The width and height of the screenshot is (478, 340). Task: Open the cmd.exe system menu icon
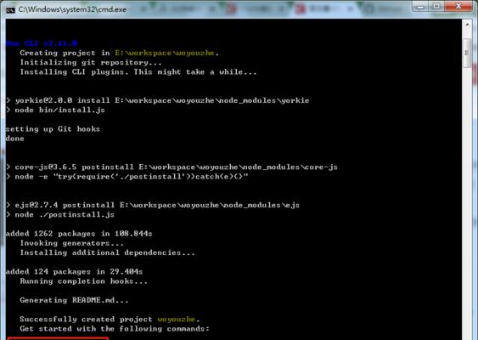[10, 9]
